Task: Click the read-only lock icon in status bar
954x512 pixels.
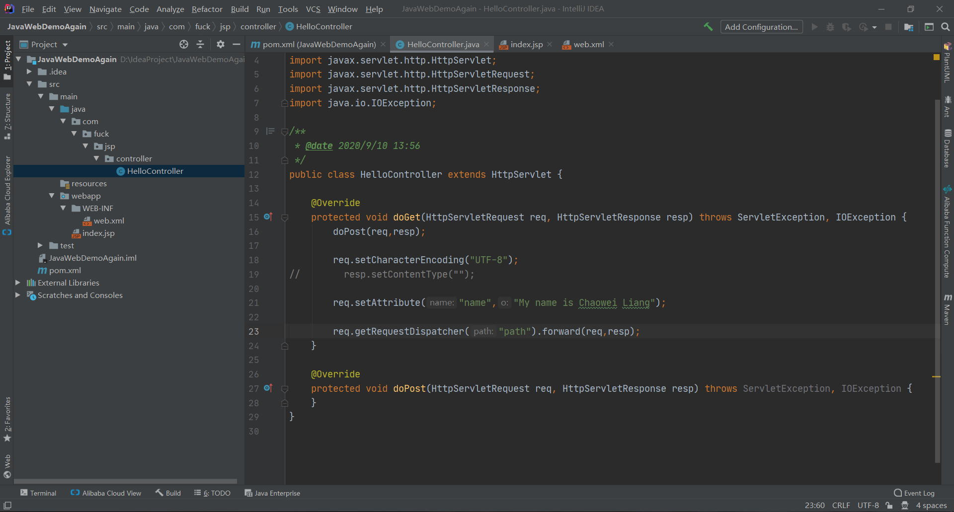Action: [x=889, y=506]
